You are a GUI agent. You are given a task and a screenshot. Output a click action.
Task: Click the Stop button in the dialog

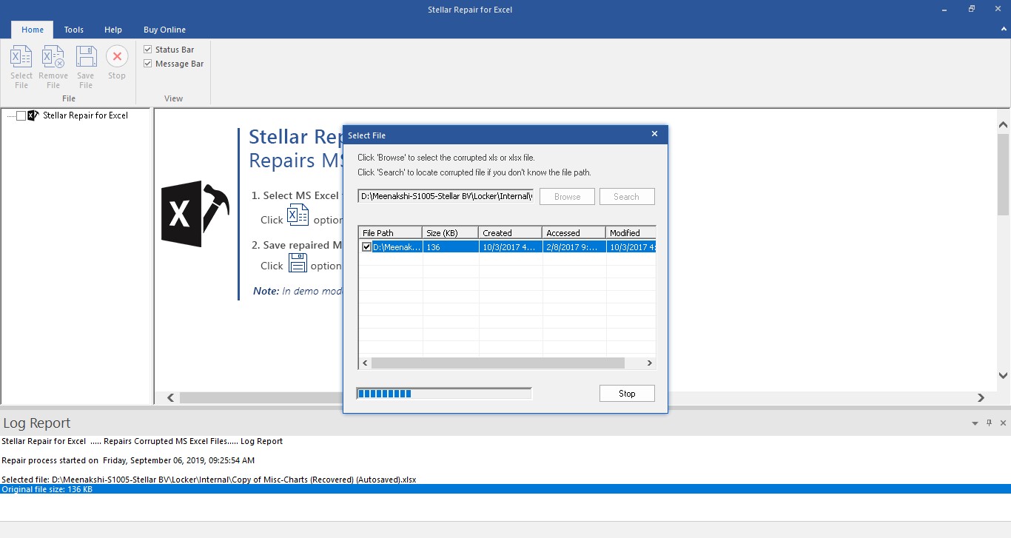(x=627, y=394)
